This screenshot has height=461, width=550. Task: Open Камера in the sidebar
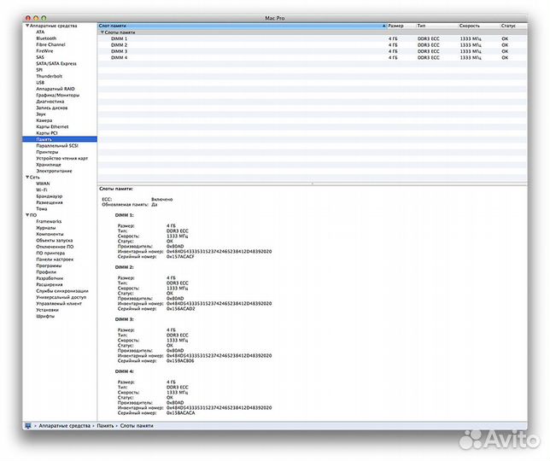pyautogui.click(x=44, y=120)
